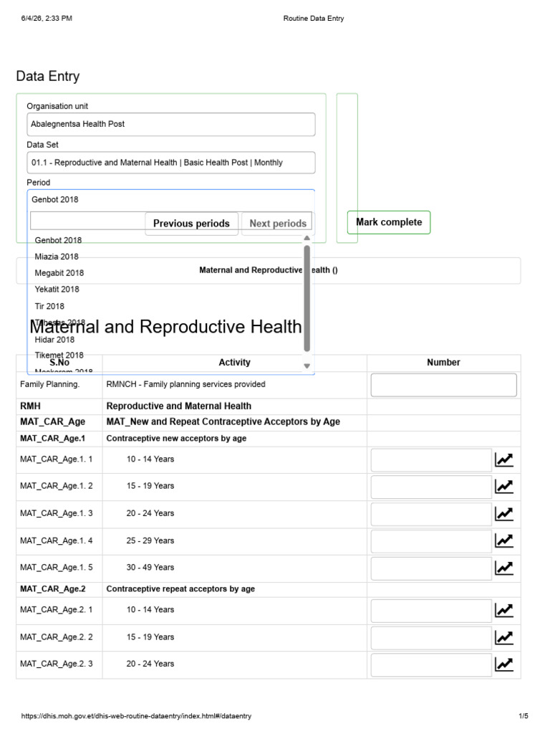The height and width of the screenshot is (734, 550).
Task: Open trend chart for MAT_CAR_Age.1. 2 row
Action: (x=503, y=487)
